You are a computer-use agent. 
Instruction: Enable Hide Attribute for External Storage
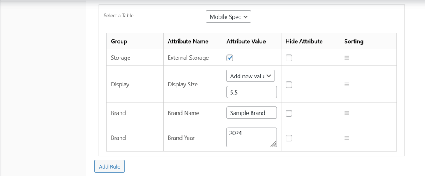(289, 58)
